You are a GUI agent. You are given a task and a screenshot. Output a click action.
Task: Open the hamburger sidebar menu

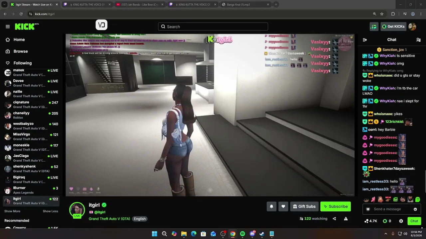point(8,27)
